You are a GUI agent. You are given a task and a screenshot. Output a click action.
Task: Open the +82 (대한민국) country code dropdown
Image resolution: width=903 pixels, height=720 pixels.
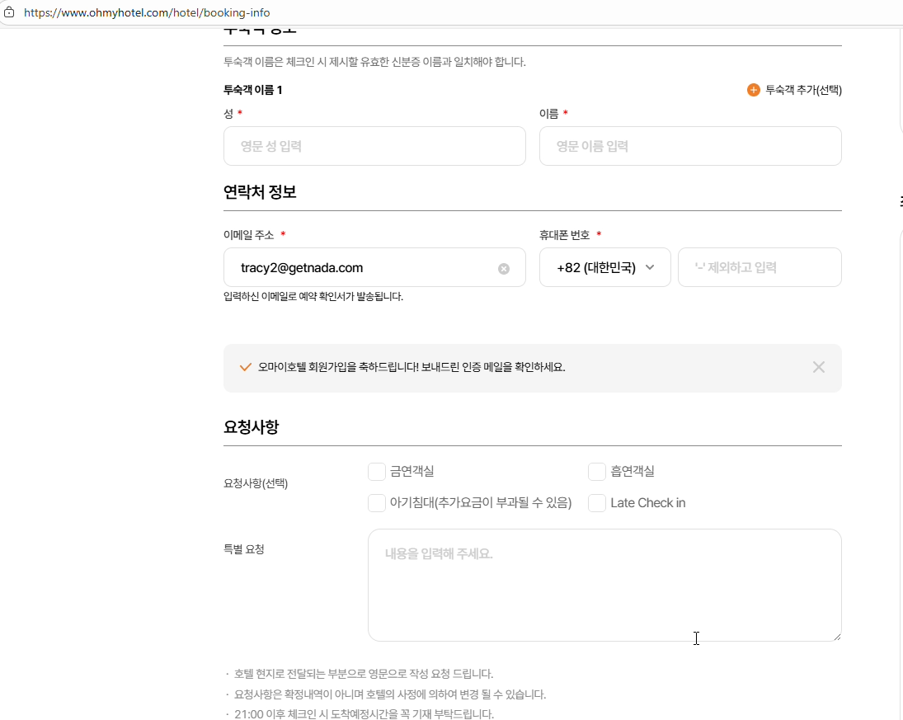click(x=604, y=267)
